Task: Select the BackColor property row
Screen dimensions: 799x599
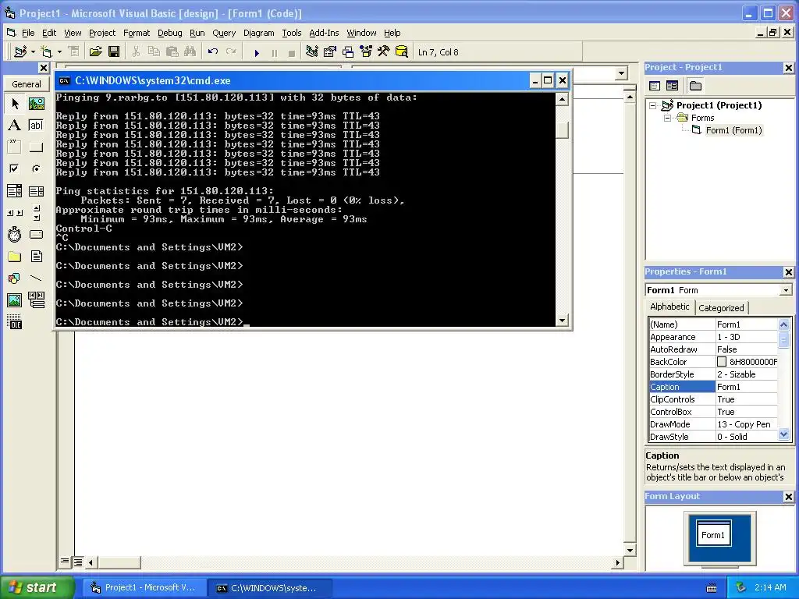Action: pyautogui.click(x=713, y=362)
